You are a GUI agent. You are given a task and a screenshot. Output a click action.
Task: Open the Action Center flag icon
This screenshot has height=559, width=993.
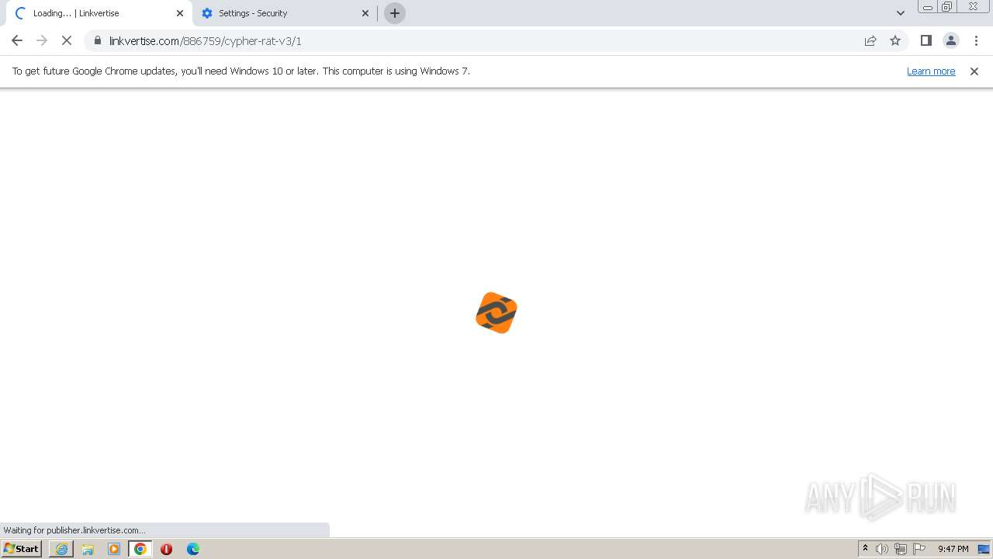919,549
